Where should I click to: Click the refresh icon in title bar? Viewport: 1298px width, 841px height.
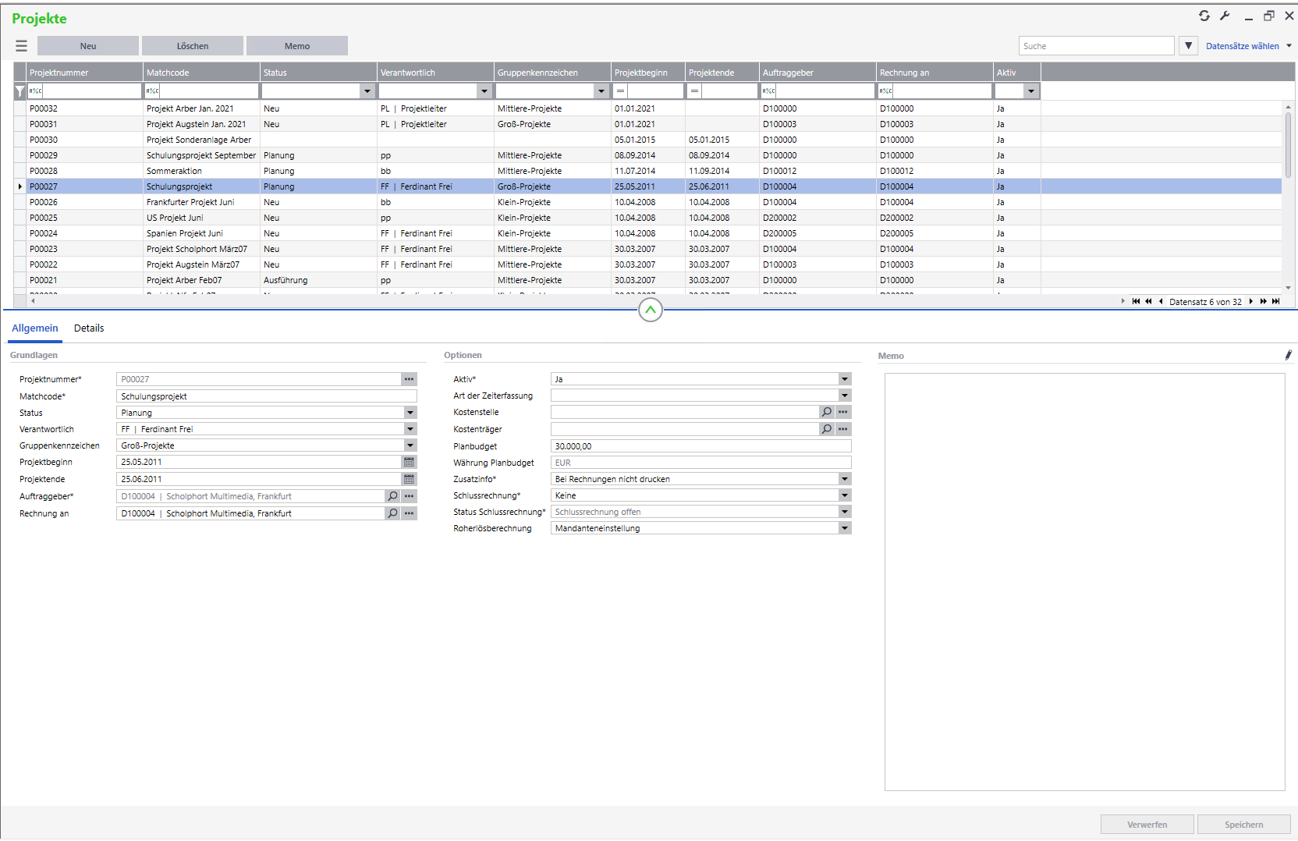[x=1204, y=16]
